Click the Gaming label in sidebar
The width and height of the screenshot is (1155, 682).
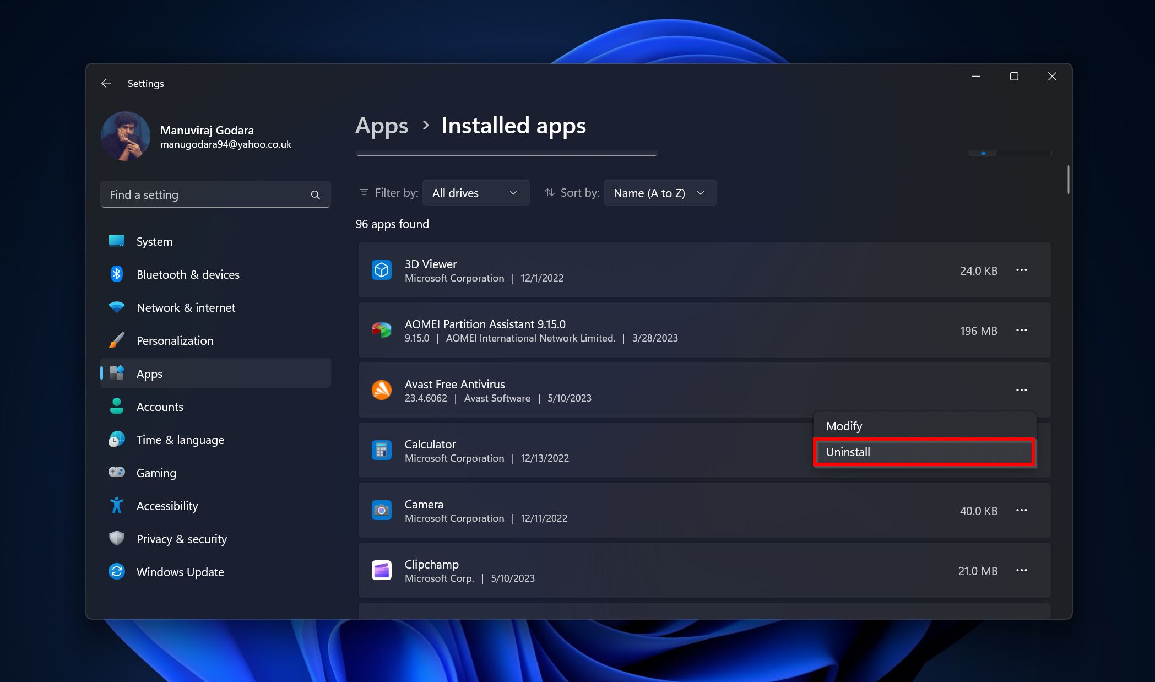[156, 473]
